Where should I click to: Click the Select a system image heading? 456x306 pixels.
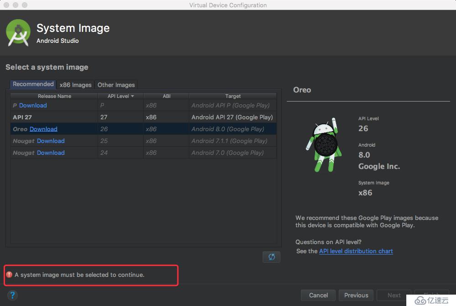pyautogui.click(x=47, y=67)
